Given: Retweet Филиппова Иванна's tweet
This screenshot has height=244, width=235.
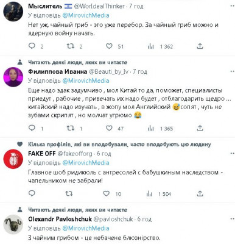Looking at the screenshot, I should (x=71, y=128).
